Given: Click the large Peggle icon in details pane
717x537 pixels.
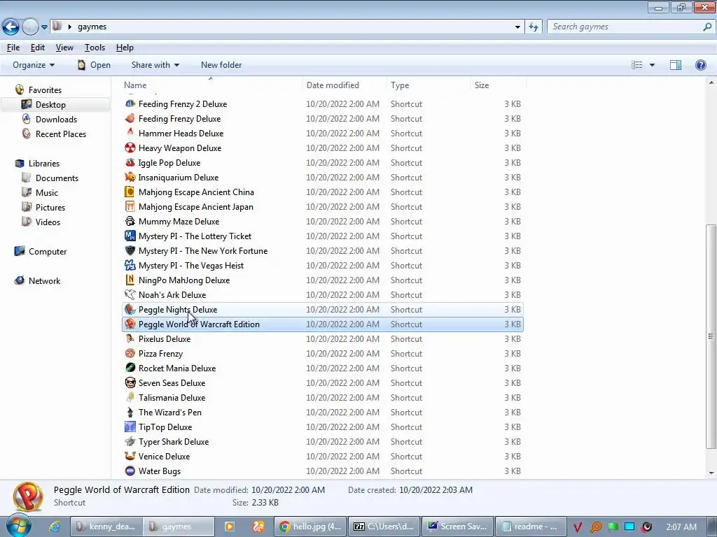Looking at the screenshot, I should coord(28,497).
